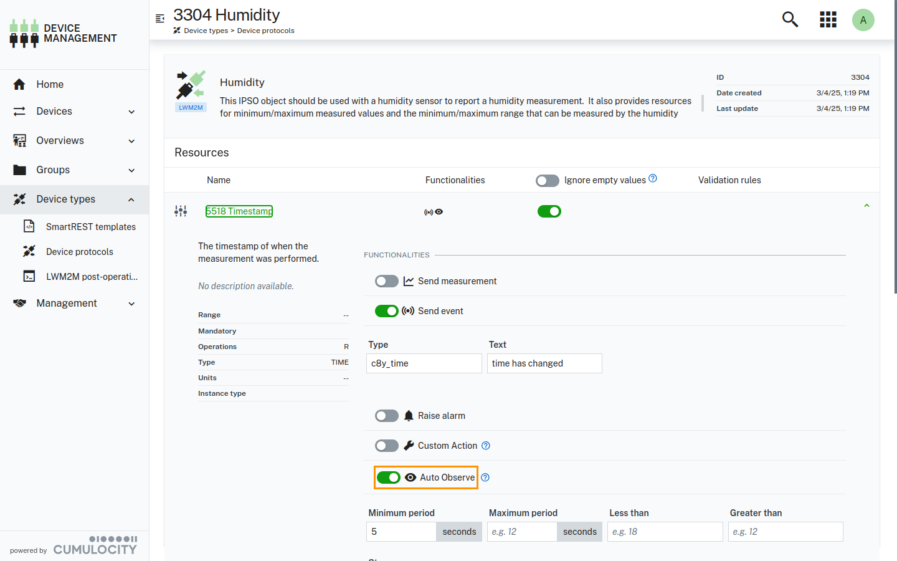The width and height of the screenshot is (897, 561).
Task: Click the user avatar 'A' icon
Action: 863,20
